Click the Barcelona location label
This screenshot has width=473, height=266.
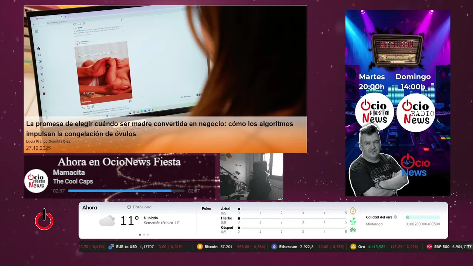142,207
